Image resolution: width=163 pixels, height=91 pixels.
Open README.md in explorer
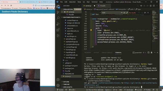tap(69, 74)
